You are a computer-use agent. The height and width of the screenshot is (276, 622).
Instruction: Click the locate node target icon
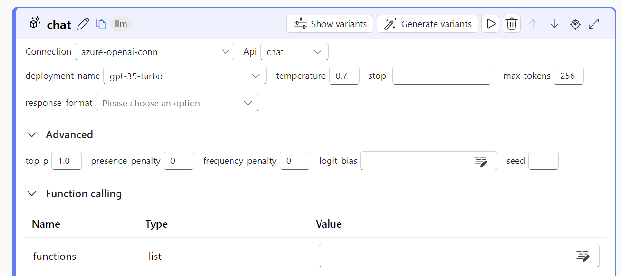(575, 24)
